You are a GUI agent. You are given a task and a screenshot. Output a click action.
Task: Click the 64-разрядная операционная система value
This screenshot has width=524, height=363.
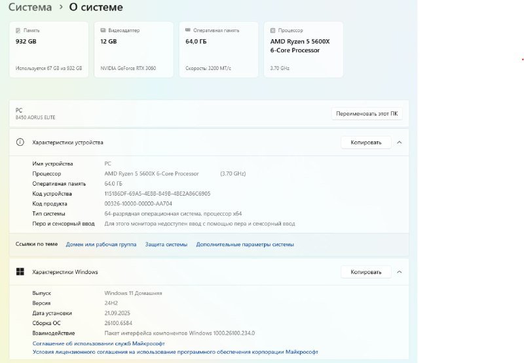click(x=173, y=213)
